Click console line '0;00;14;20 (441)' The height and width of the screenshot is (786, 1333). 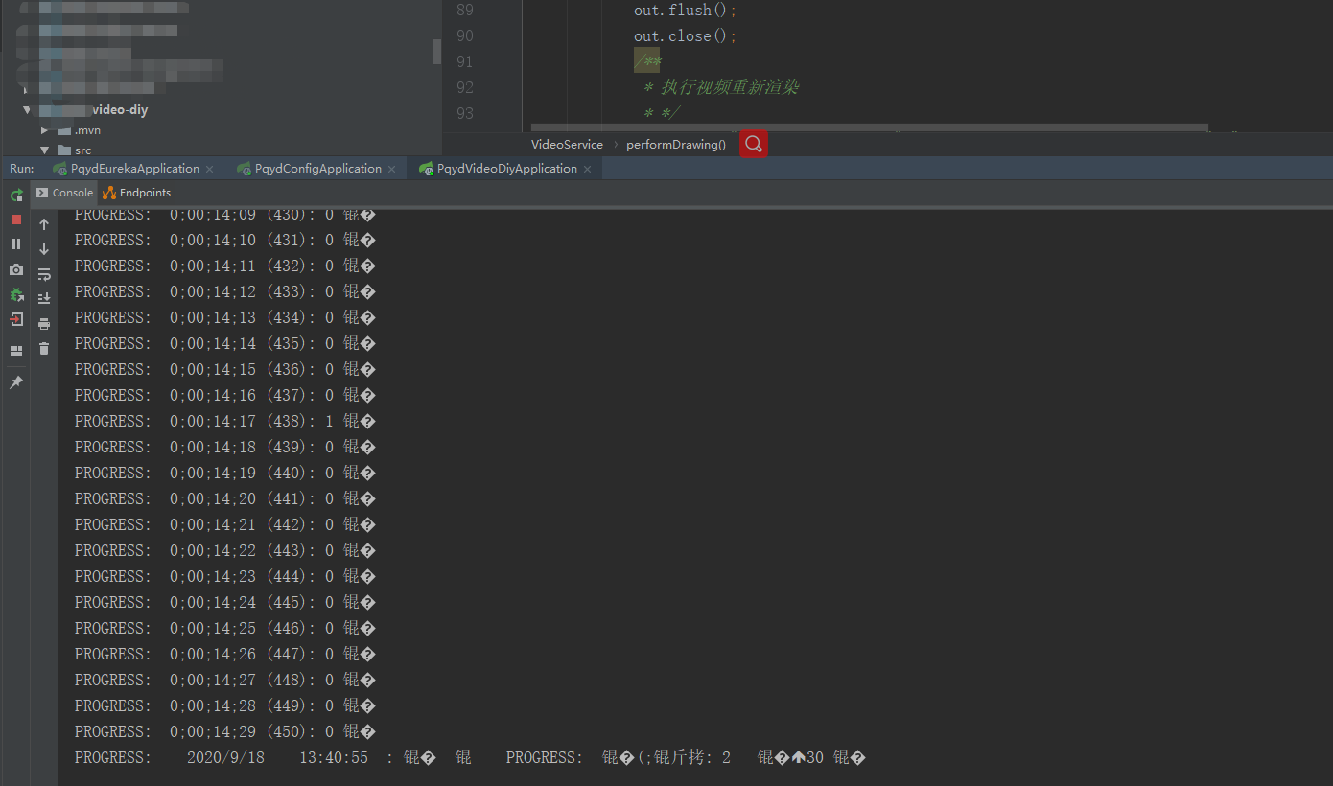point(225,498)
